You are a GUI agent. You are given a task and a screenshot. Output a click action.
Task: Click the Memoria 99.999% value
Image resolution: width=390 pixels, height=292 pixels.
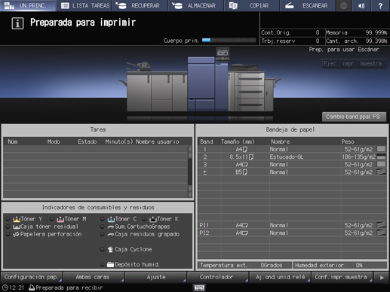click(376, 32)
